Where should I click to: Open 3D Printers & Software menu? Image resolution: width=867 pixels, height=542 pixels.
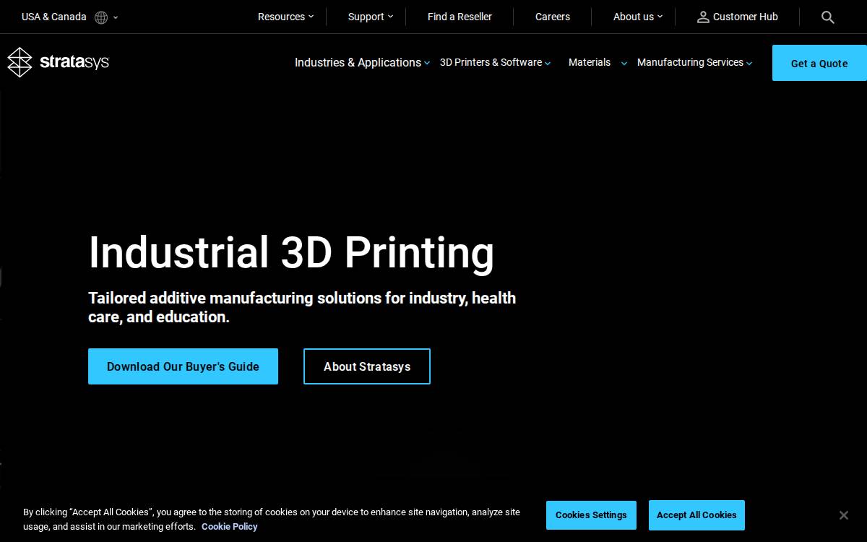point(491,62)
